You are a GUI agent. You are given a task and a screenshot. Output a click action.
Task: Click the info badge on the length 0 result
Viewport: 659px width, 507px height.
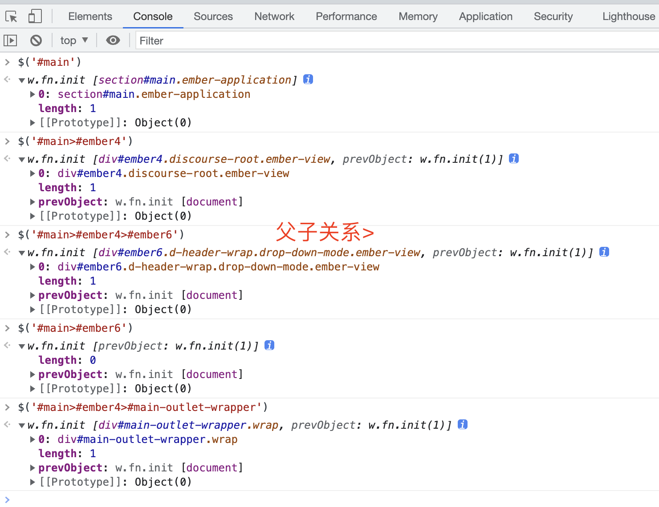click(269, 345)
